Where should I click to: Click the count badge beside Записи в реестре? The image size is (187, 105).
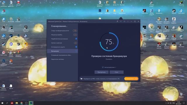tap(75, 43)
